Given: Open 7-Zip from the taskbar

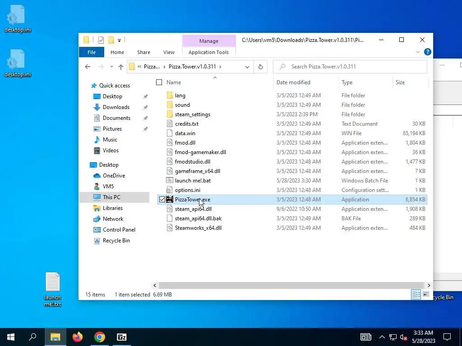Looking at the screenshot, I should coord(122,337).
